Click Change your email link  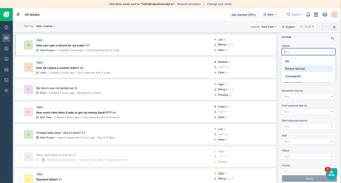pyautogui.click(x=219, y=4)
